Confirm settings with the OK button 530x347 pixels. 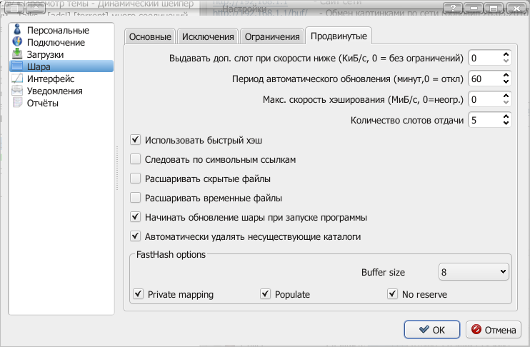pyautogui.click(x=431, y=330)
